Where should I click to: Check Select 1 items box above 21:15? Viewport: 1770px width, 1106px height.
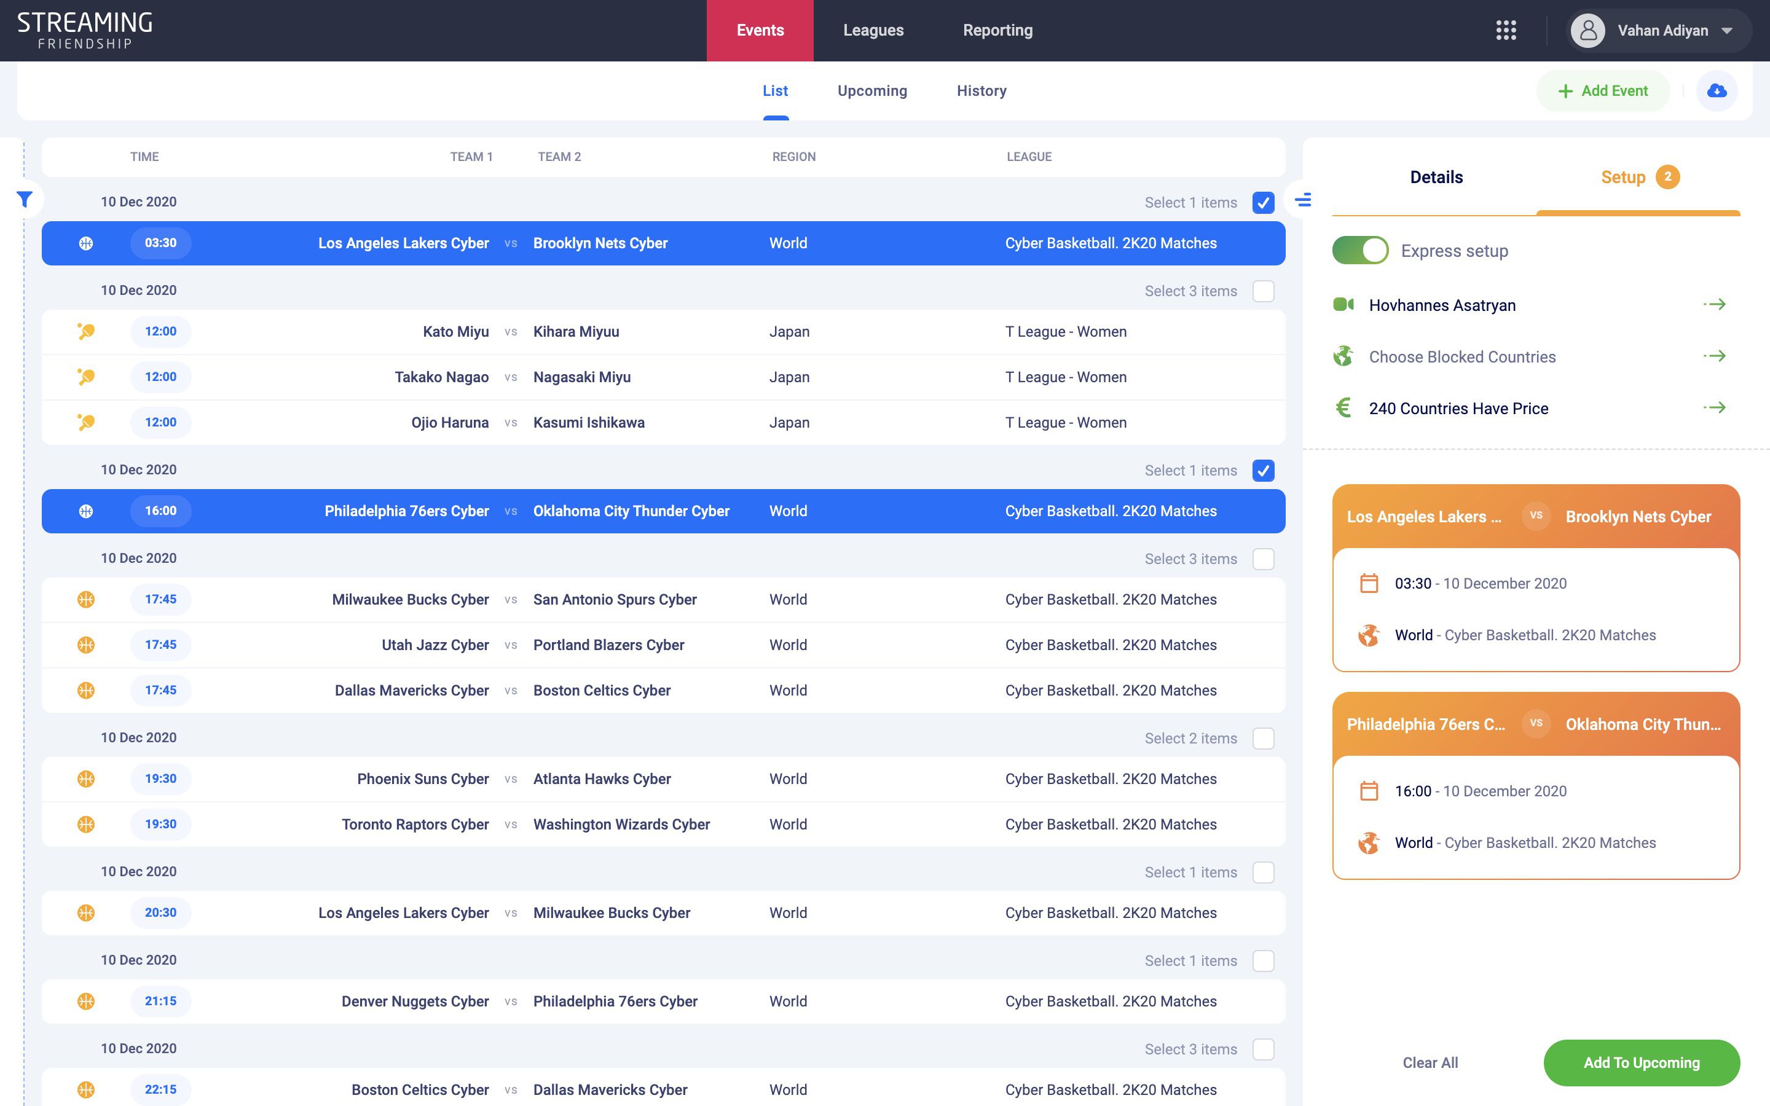point(1263,960)
